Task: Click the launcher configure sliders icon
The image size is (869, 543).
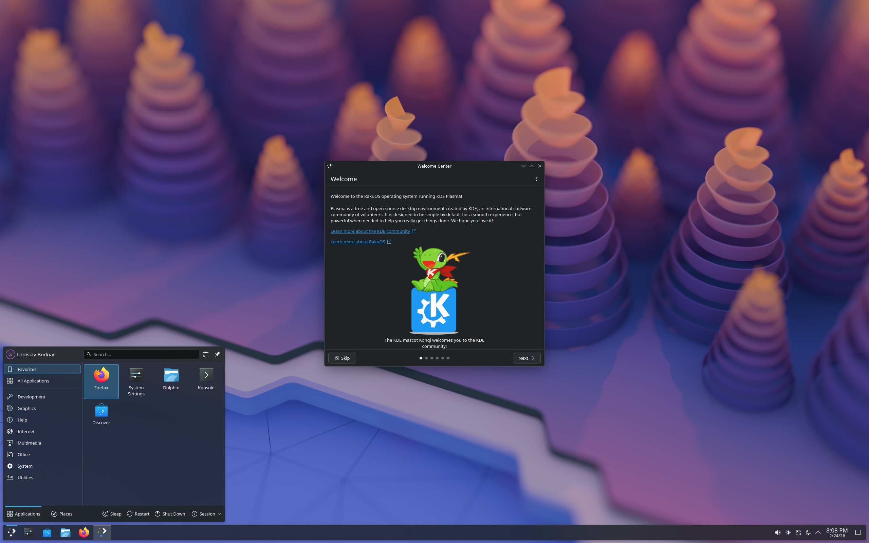Action: point(205,354)
